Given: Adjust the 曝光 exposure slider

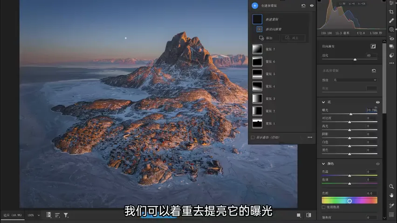Looking at the screenshot, I should pos(351,114).
